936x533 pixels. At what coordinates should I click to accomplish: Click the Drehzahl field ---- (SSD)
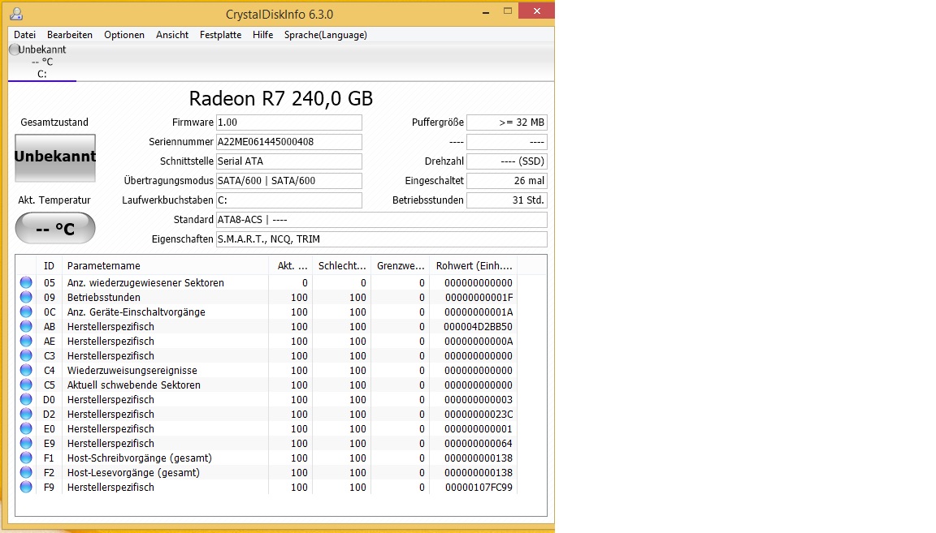tap(507, 161)
